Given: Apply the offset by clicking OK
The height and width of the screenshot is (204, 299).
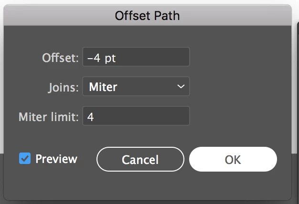Looking at the screenshot, I should pos(233,159).
